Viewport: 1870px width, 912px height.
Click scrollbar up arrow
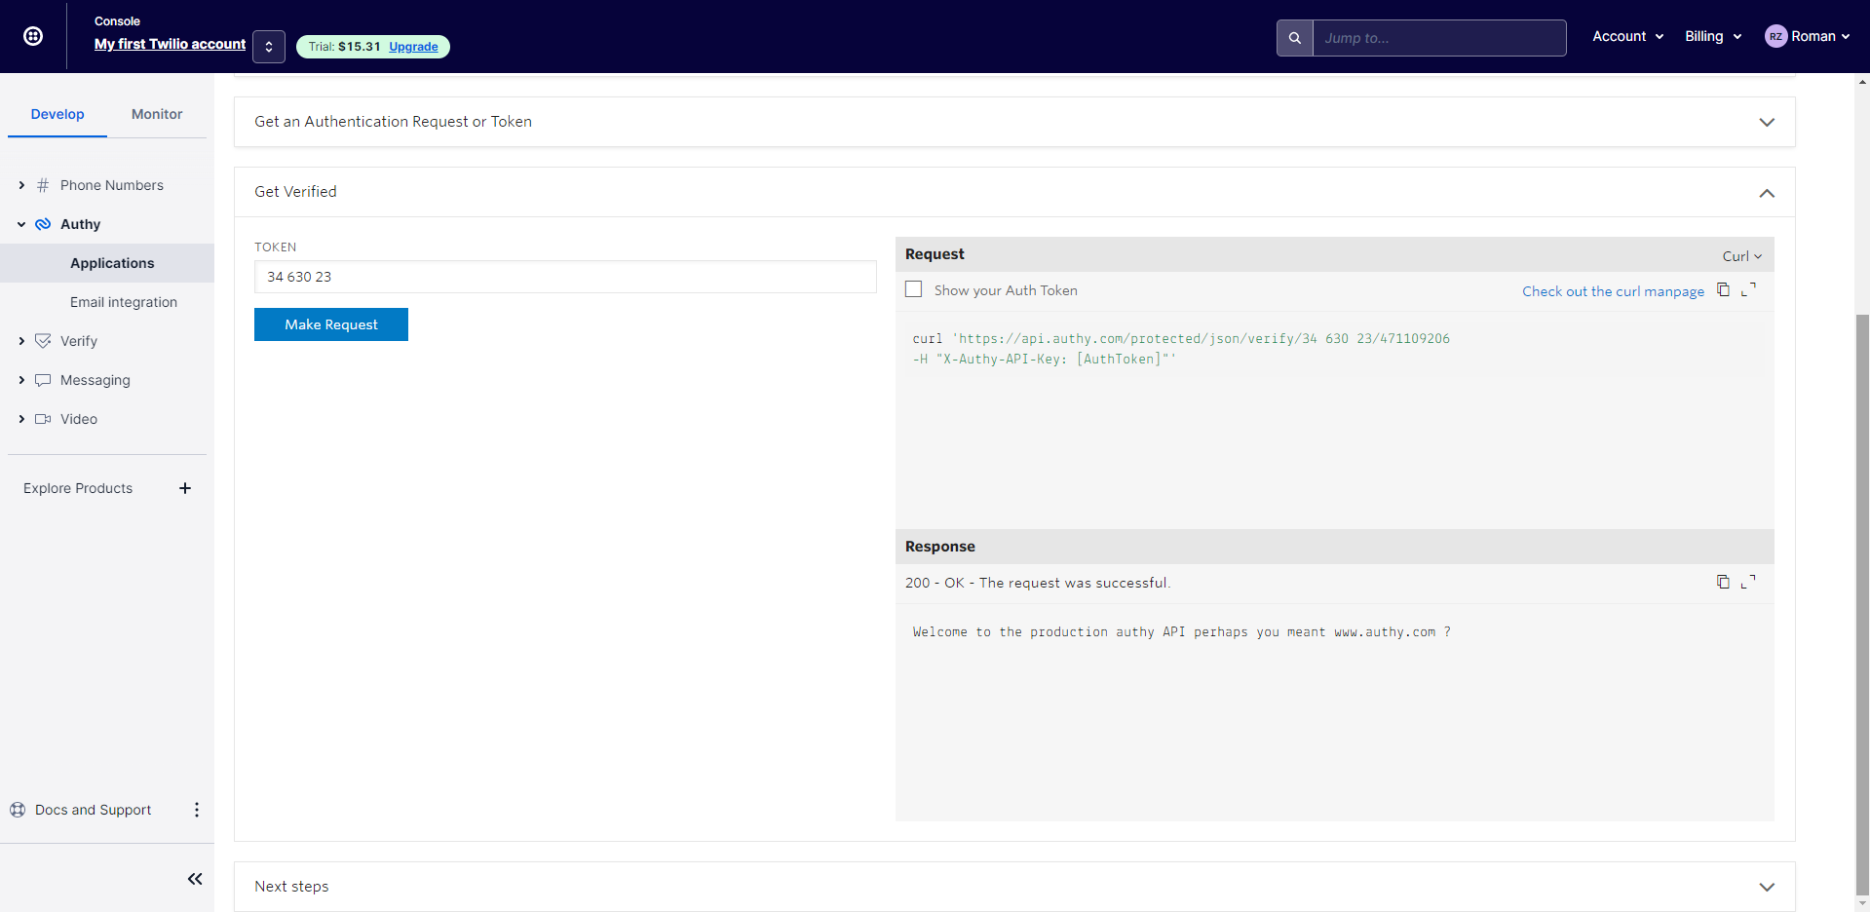(x=1862, y=81)
